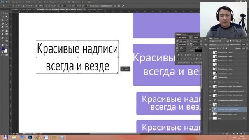Select the Paint Bucket tool
Image resolution: width=249 pixels, height=140 pixels.
7,31
